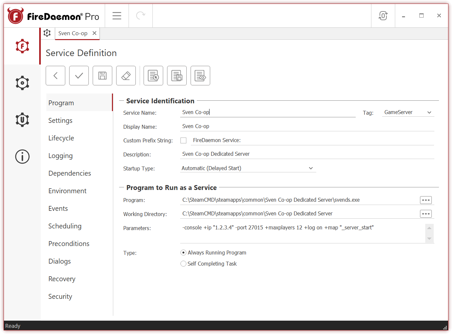
Task: Browse for the Program executable
Action: [426, 200]
